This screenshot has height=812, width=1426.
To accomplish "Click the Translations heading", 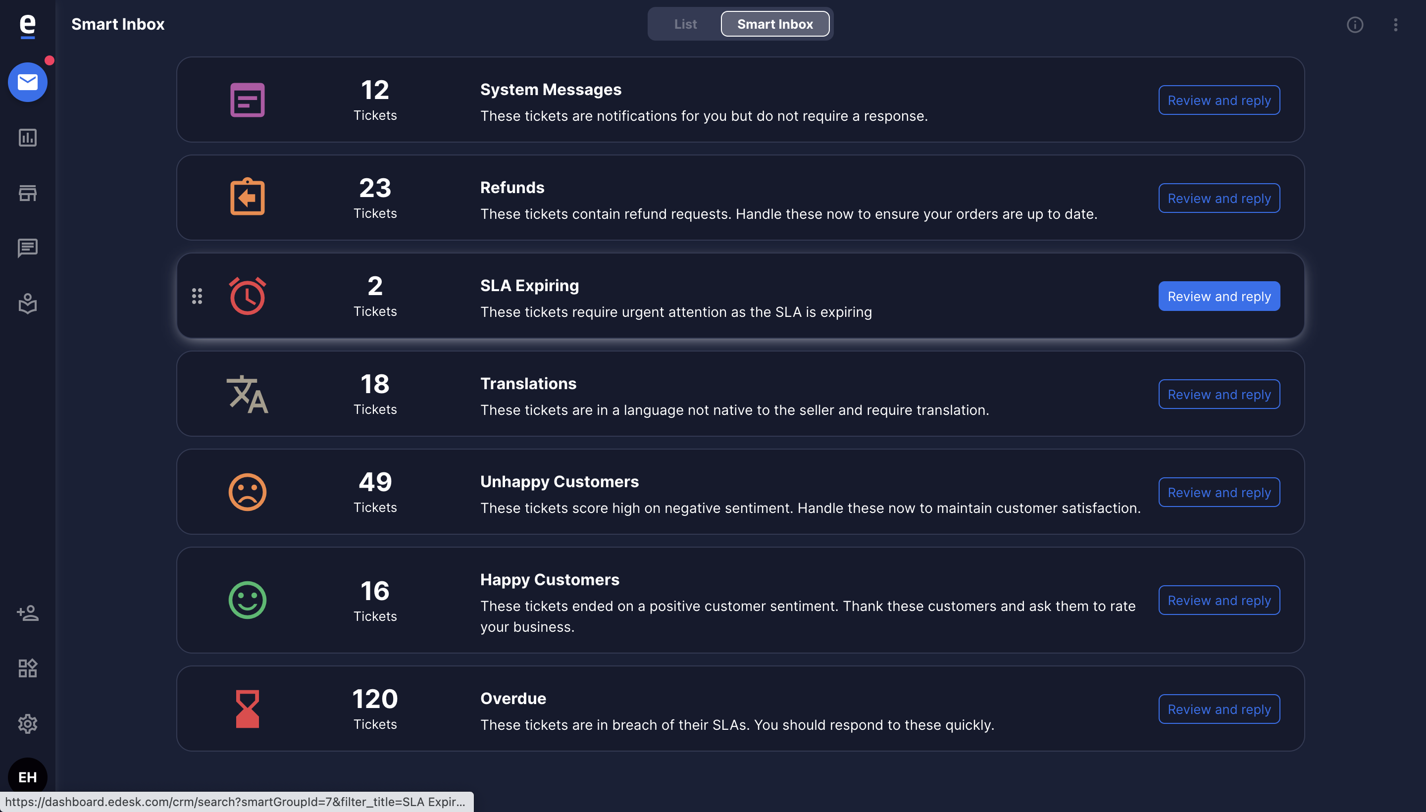I will point(528,383).
